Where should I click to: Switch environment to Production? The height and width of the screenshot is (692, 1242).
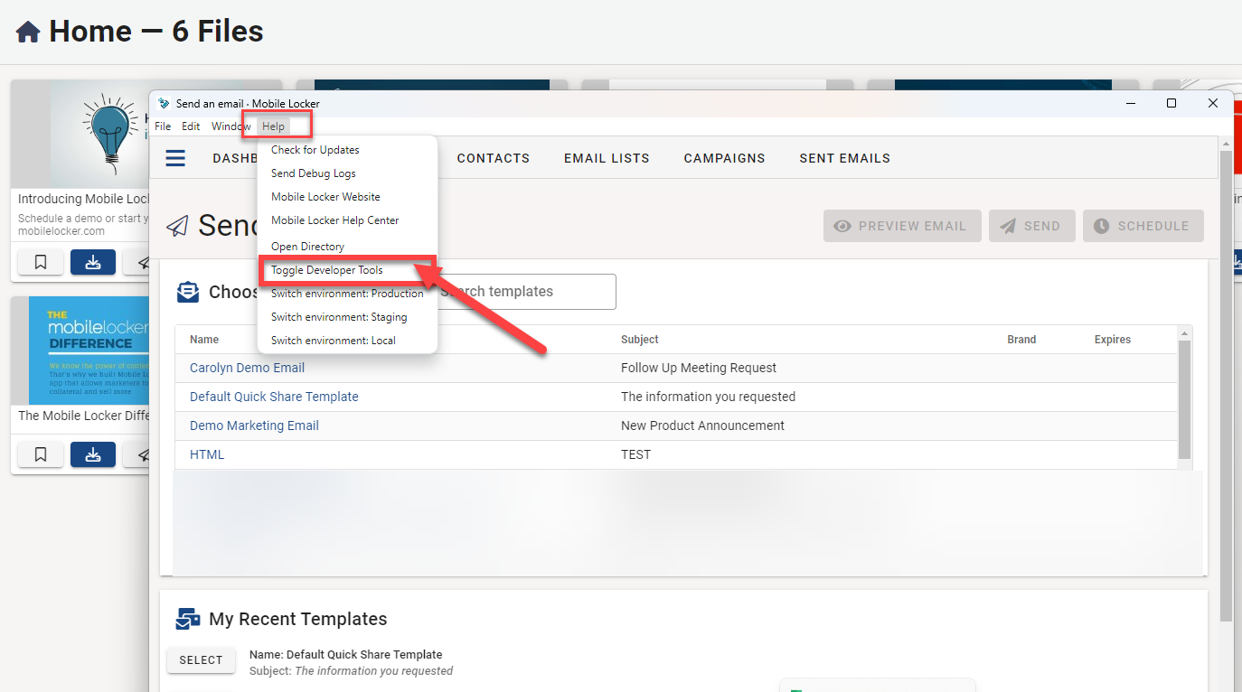click(347, 294)
